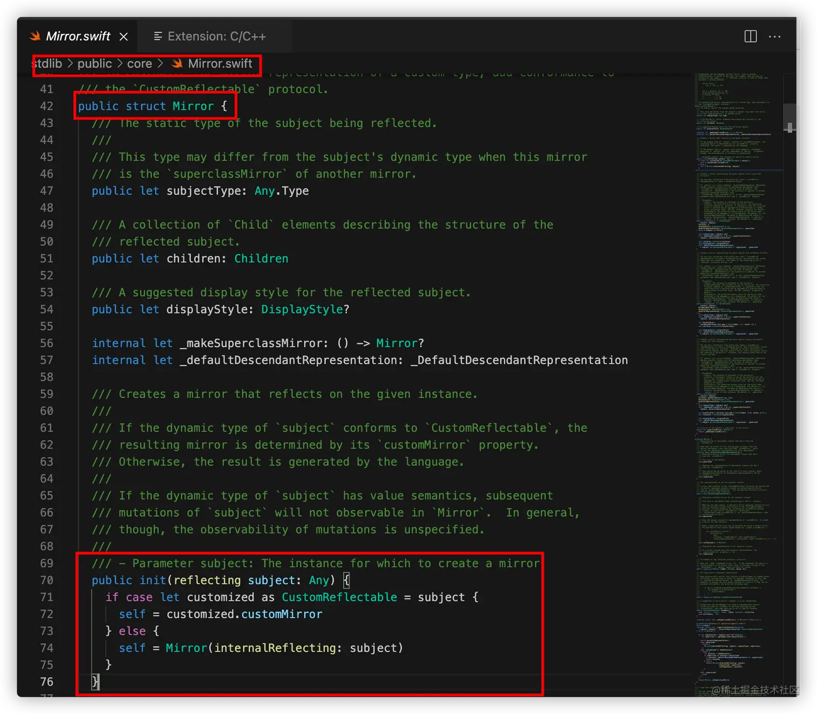
Task: Click the 'DisplayStyle' type on line 54
Action: pyautogui.click(x=302, y=309)
